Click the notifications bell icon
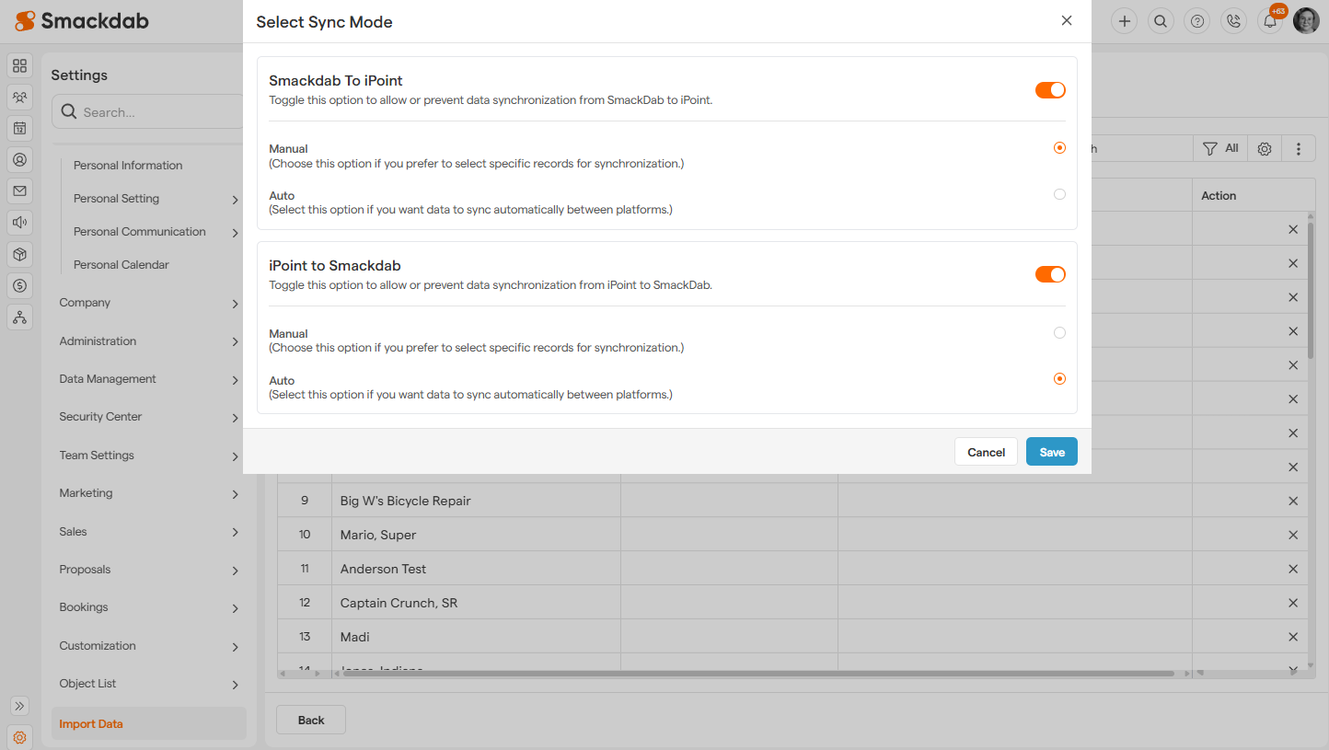The image size is (1329, 750). 1270,21
